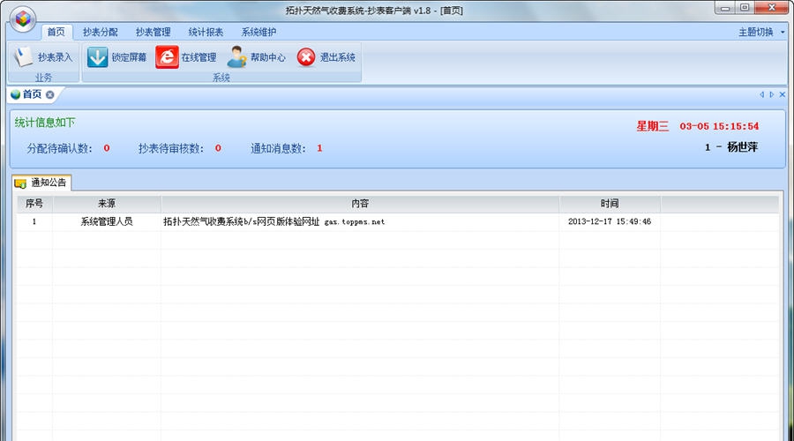
Task: Close the 首页 document tab
Action: pos(49,94)
